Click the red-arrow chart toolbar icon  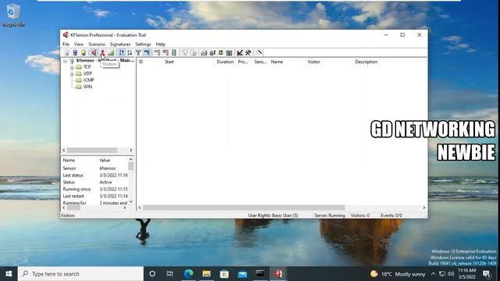(240, 52)
